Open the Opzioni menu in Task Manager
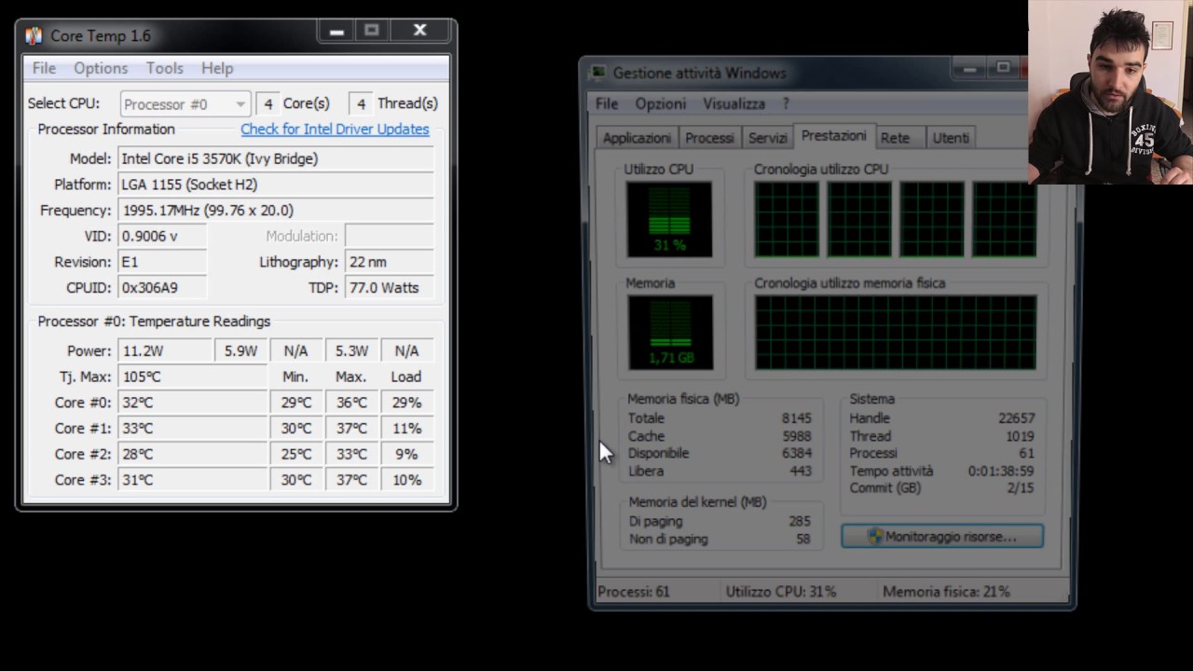1193x671 pixels. [661, 103]
